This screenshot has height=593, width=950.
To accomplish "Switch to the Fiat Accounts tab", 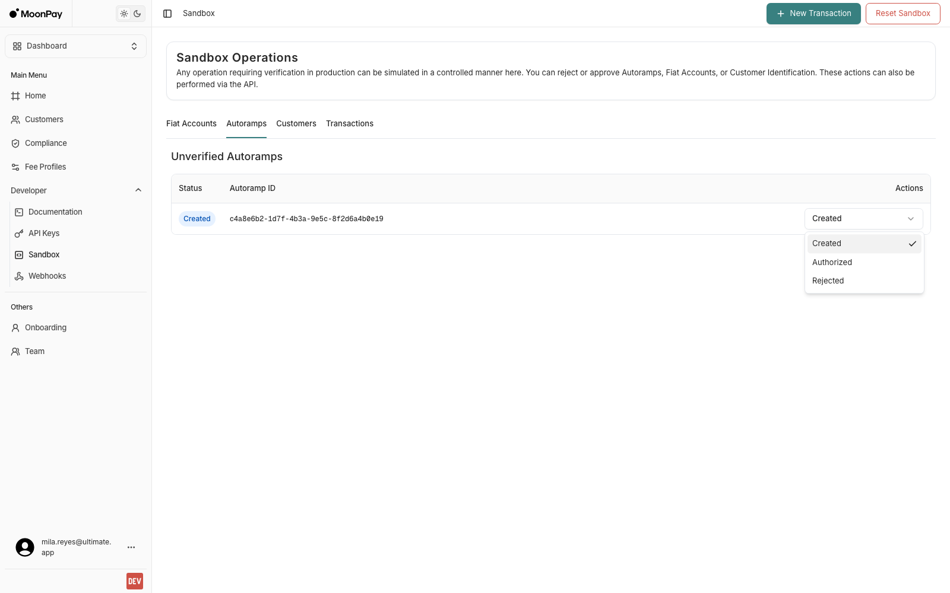I will pyautogui.click(x=191, y=124).
